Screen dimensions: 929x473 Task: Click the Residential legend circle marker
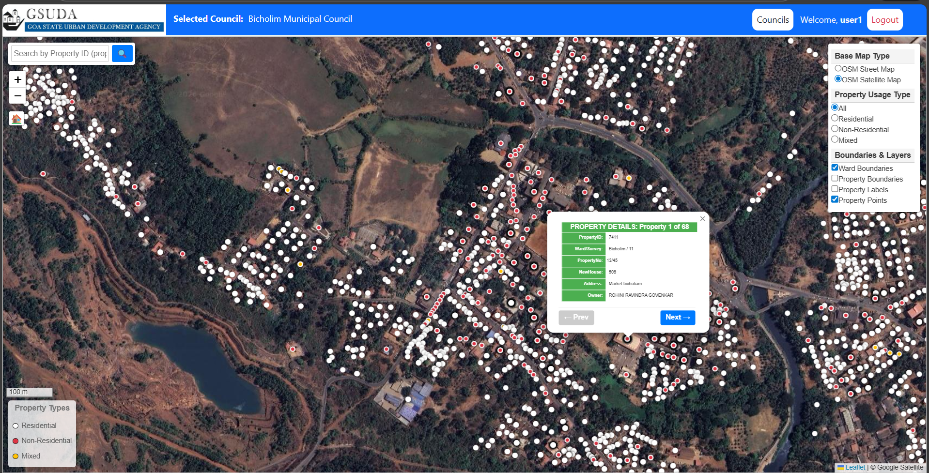click(15, 426)
